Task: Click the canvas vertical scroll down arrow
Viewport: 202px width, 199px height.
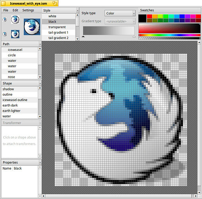Action: tap(199, 192)
